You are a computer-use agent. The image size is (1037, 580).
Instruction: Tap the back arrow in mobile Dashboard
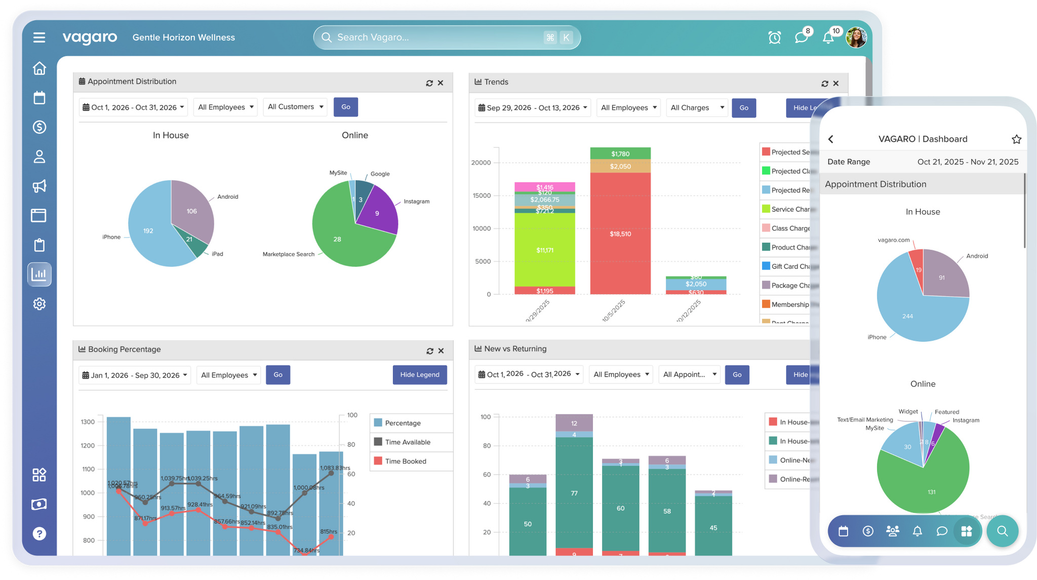831,139
